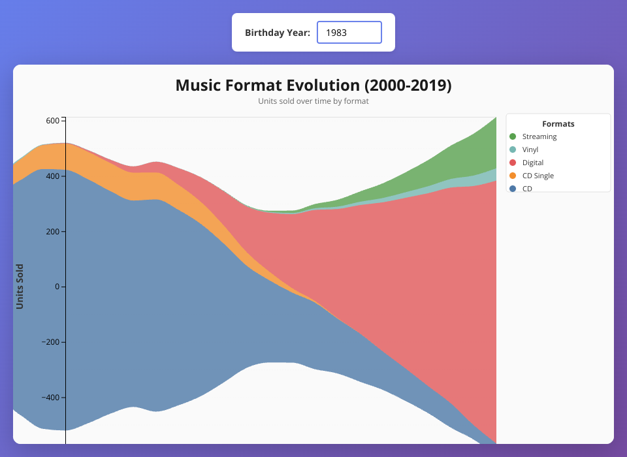The width and height of the screenshot is (627, 457).
Task: Click the Units Sold axis label
Action: click(20, 287)
